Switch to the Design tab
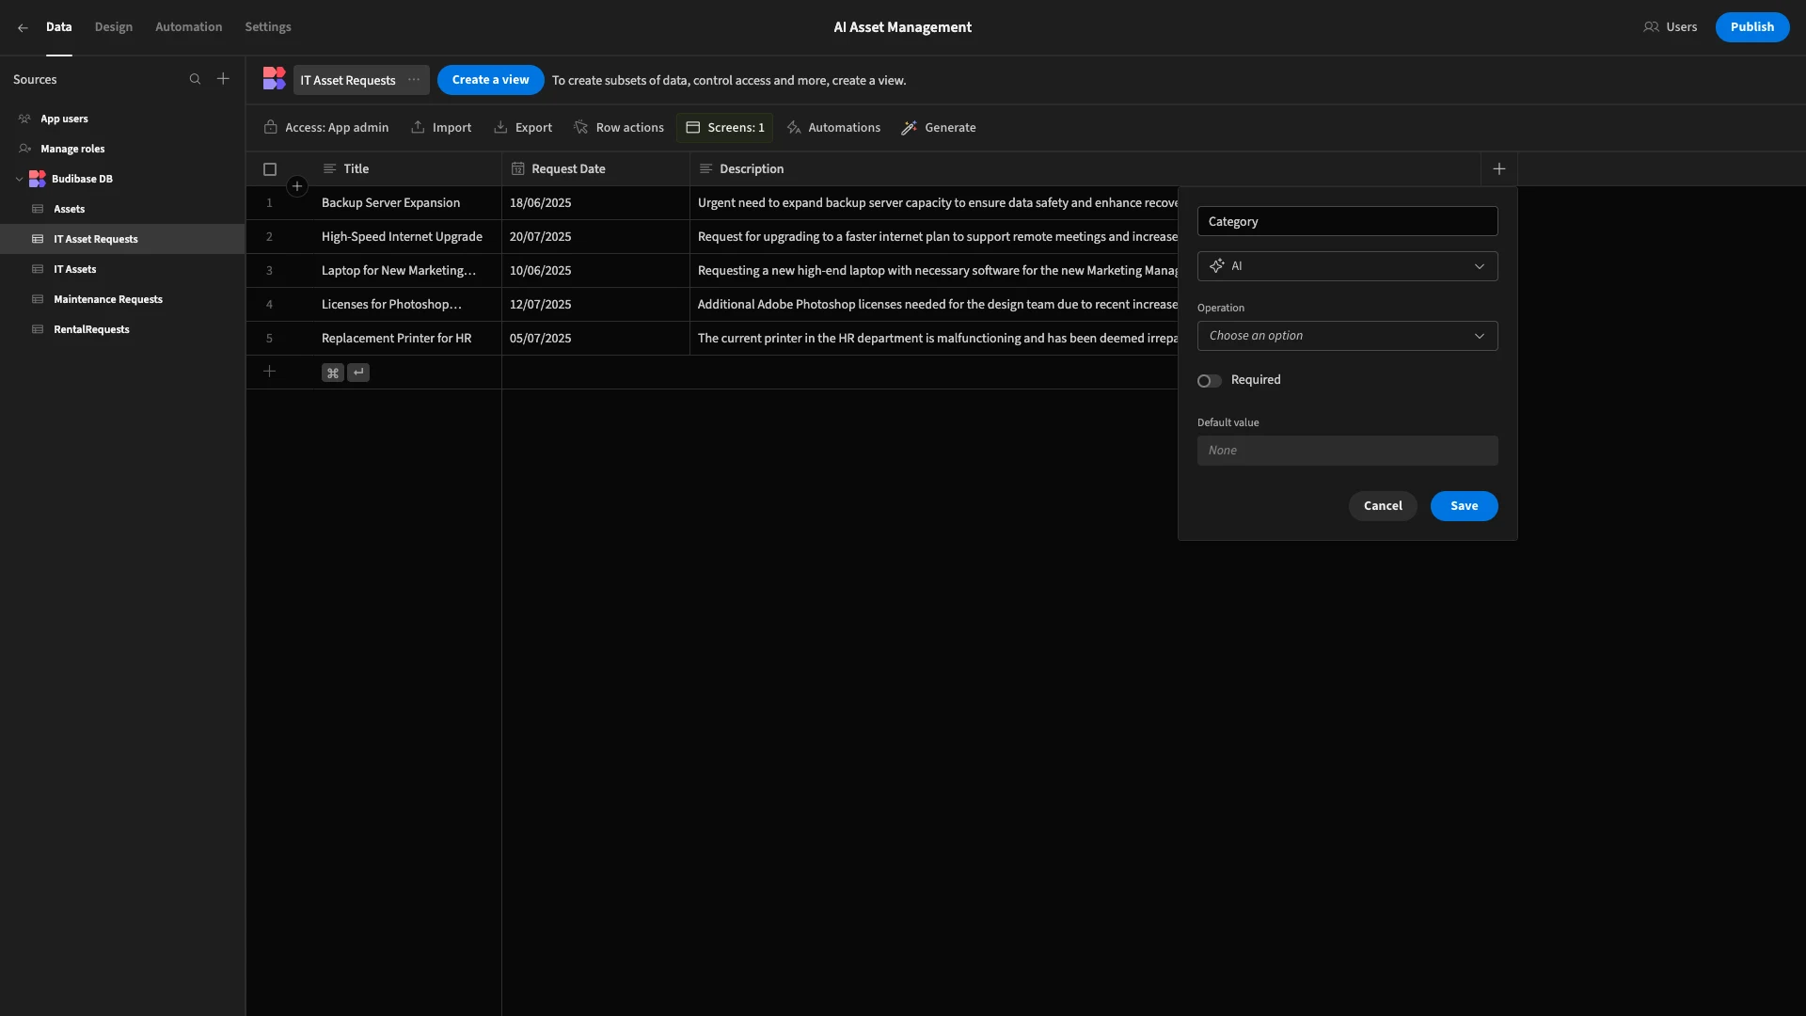The height and width of the screenshot is (1016, 1806). [114, 27]
